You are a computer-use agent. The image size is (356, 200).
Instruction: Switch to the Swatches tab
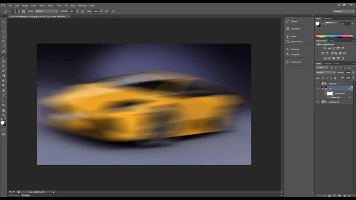point(328,18)
